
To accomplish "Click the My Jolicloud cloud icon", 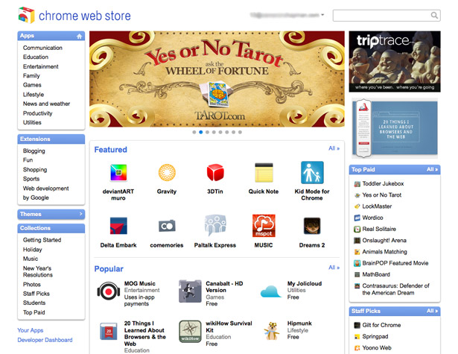I will [x=271, y=291].
